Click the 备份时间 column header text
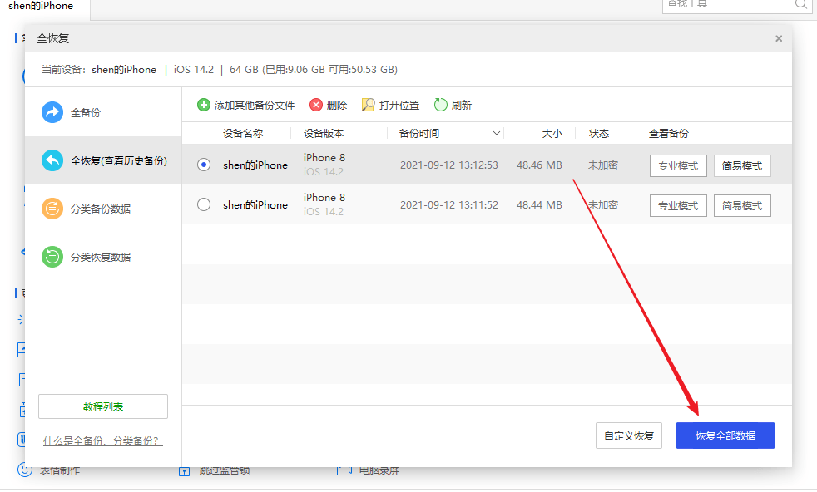Screen dimensions: 817x492 pos(419,133)
